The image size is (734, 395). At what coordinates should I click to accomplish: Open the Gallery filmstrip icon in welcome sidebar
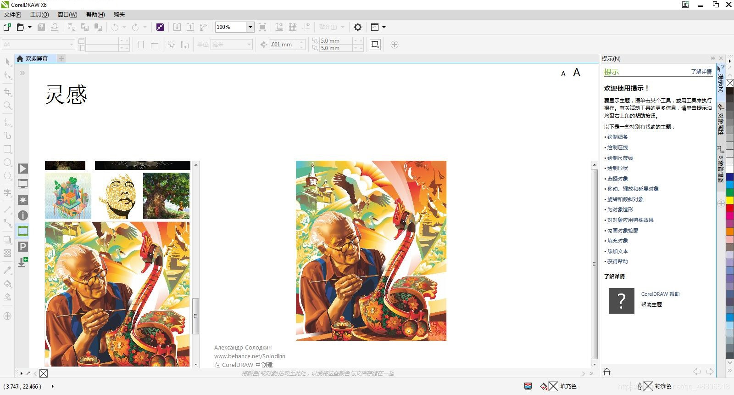pyautogui.click(x=23, y=231)
